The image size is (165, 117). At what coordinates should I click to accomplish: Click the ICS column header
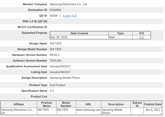pyautogui.click(x=142, y=33)
